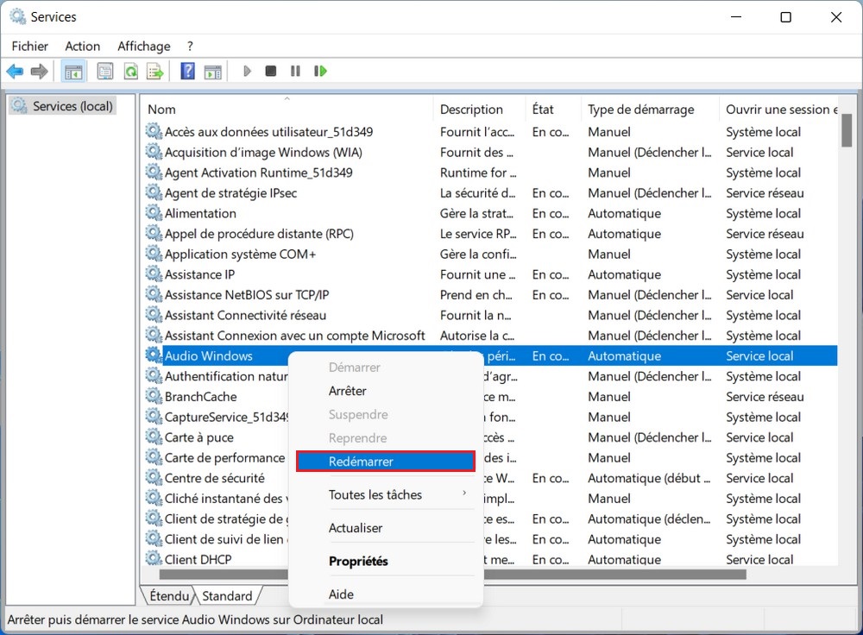The height and width of the screenshot is (635, 863).
Task: Select Agent Activation Runtime_51d349 service
Action: click(x=258, y=173)
